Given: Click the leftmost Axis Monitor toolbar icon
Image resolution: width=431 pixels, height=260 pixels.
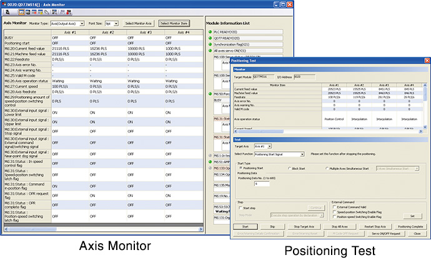Looking at the screenshot, I should 7,12.
